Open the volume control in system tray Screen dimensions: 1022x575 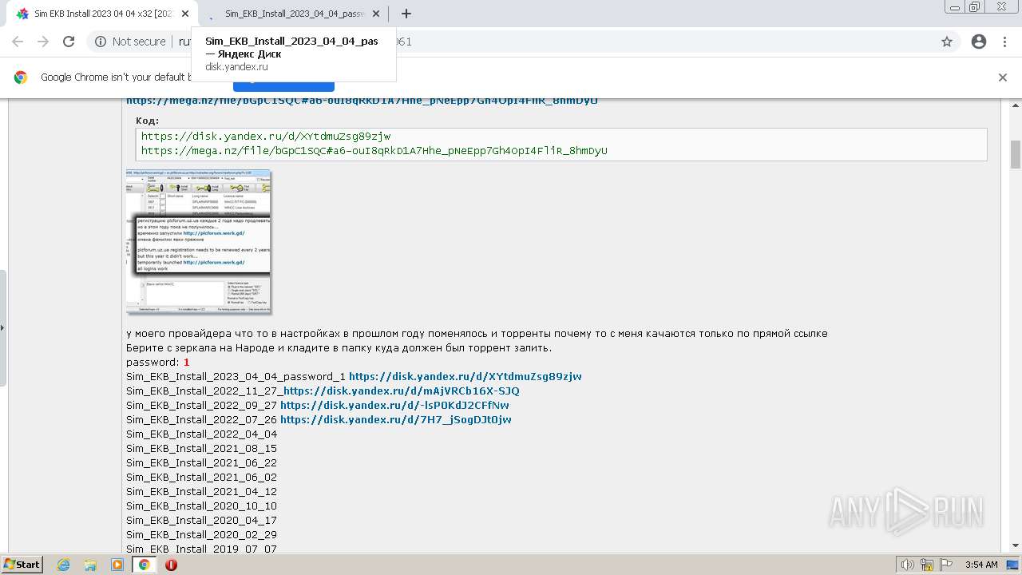click(907, 565)
